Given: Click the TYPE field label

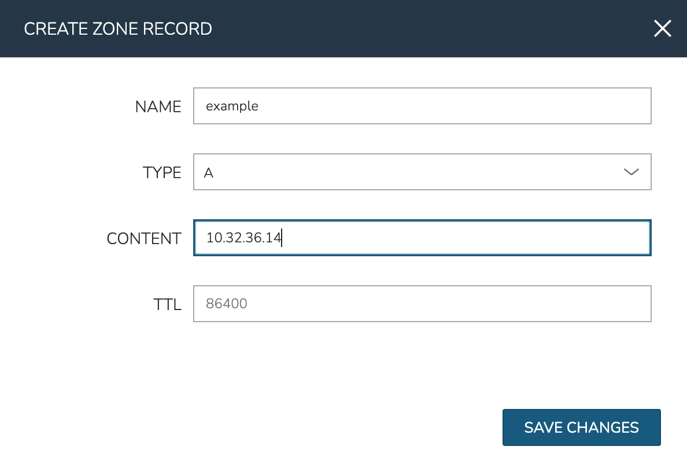Looking at the screenshot, I should (162, 172).
